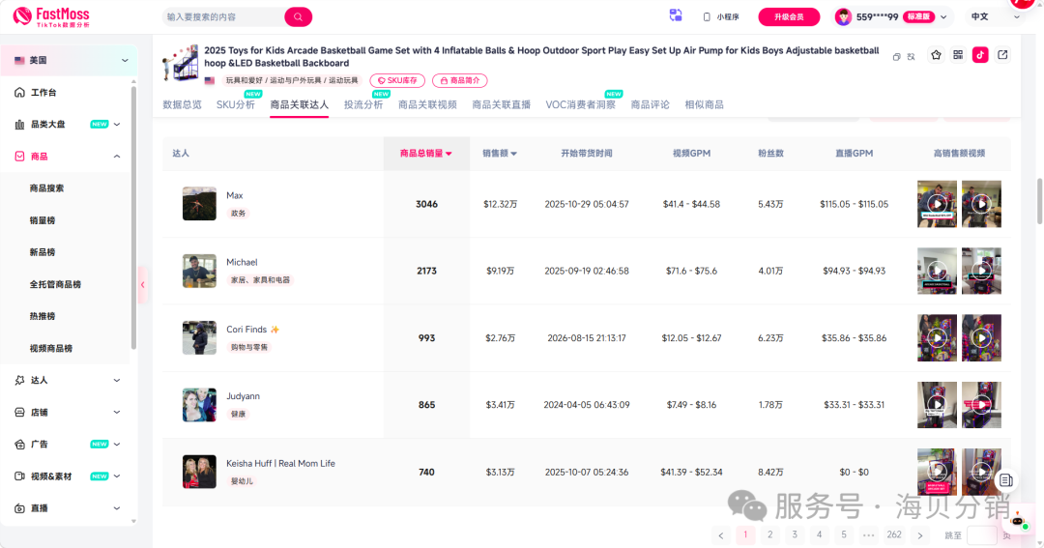
Task: Sort by 销售额 column
Action: pos(500,153)
